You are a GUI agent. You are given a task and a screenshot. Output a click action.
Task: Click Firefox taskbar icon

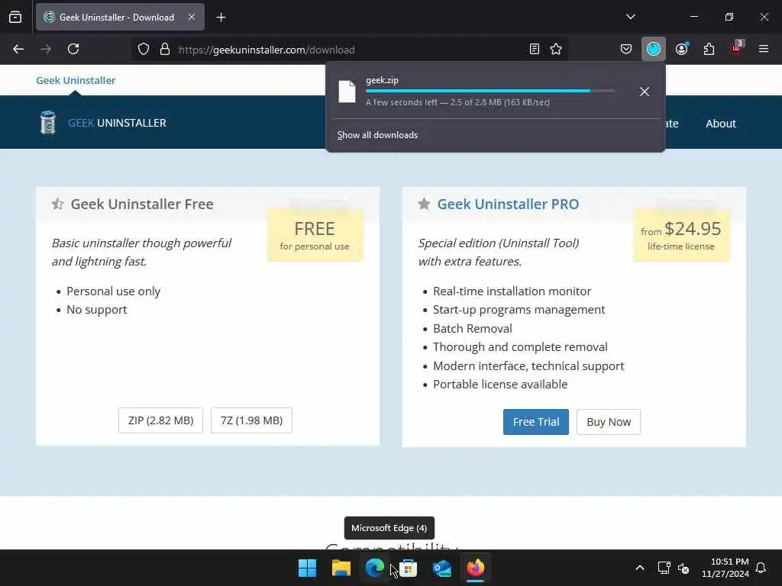[x=475, y=568]
